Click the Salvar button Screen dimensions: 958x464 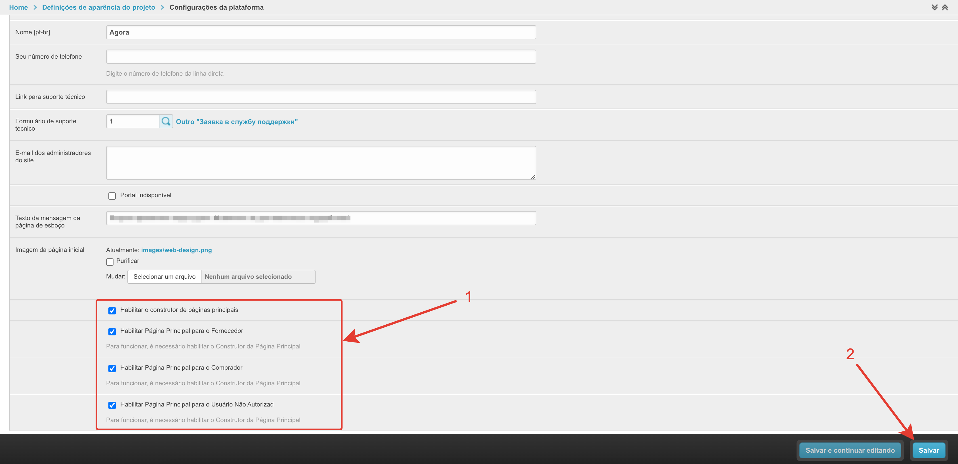(x=928, y=450)
